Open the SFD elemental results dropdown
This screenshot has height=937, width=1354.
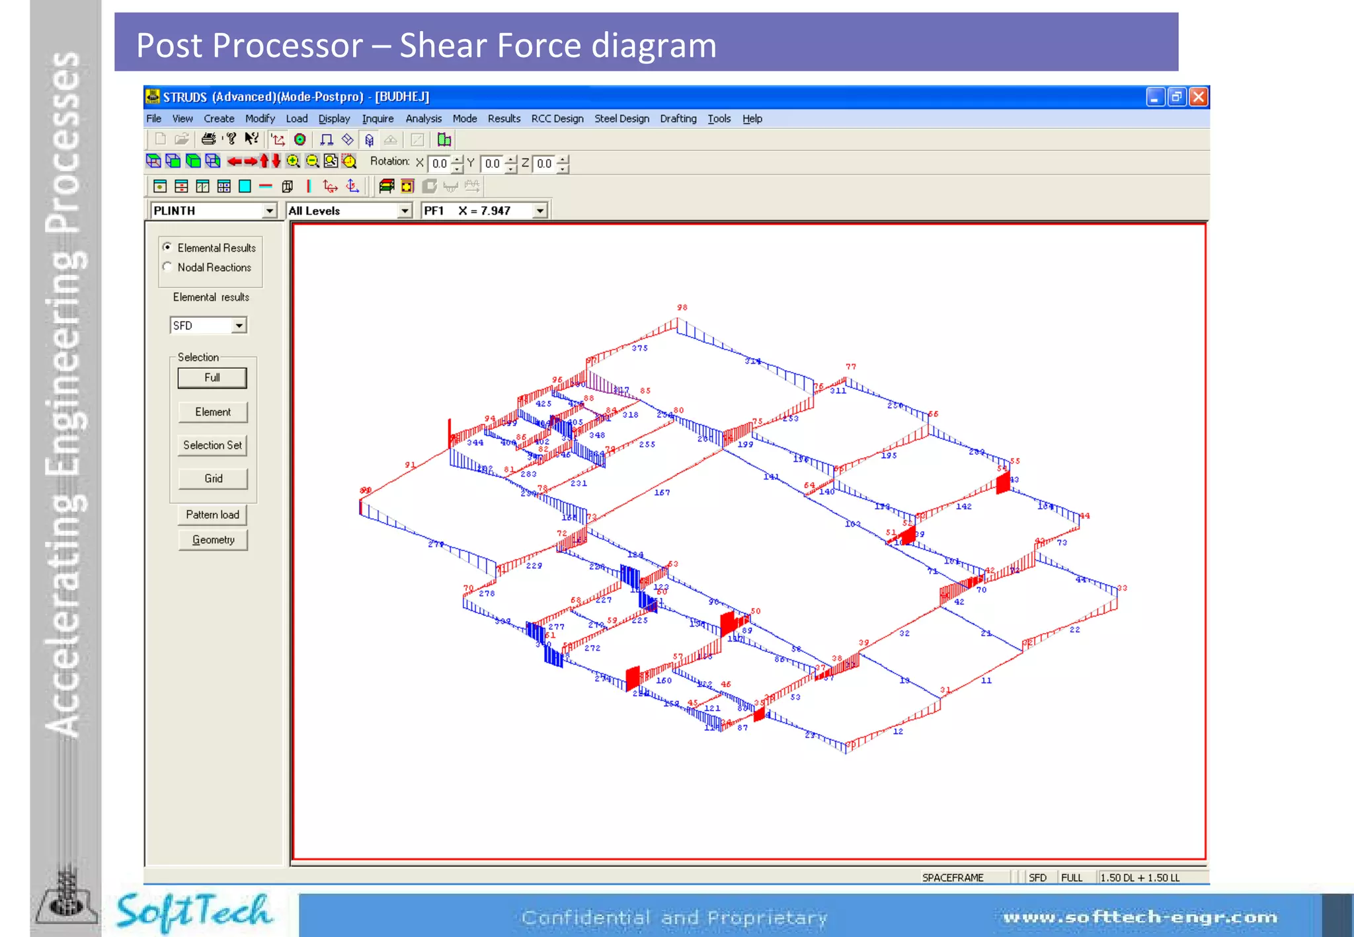click(239, 325)
